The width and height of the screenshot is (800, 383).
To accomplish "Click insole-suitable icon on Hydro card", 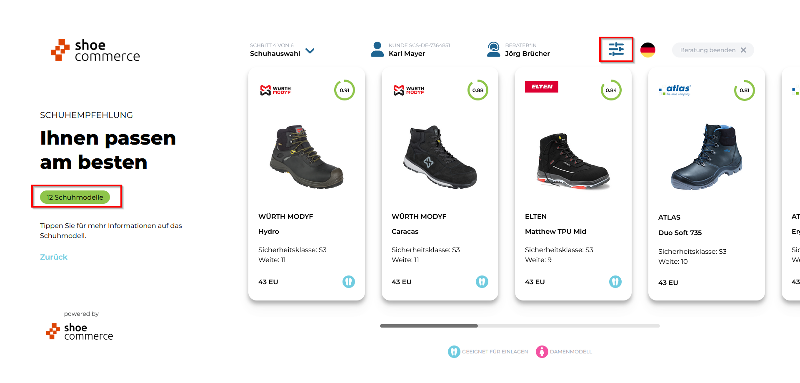I will (x=349, y=282).
